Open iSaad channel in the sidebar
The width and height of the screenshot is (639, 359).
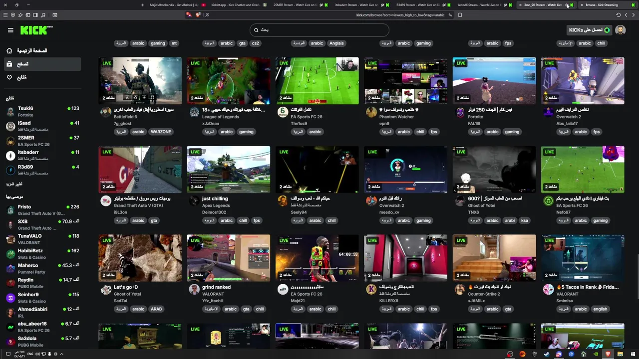pyautogui.click(x=42, y=126)
